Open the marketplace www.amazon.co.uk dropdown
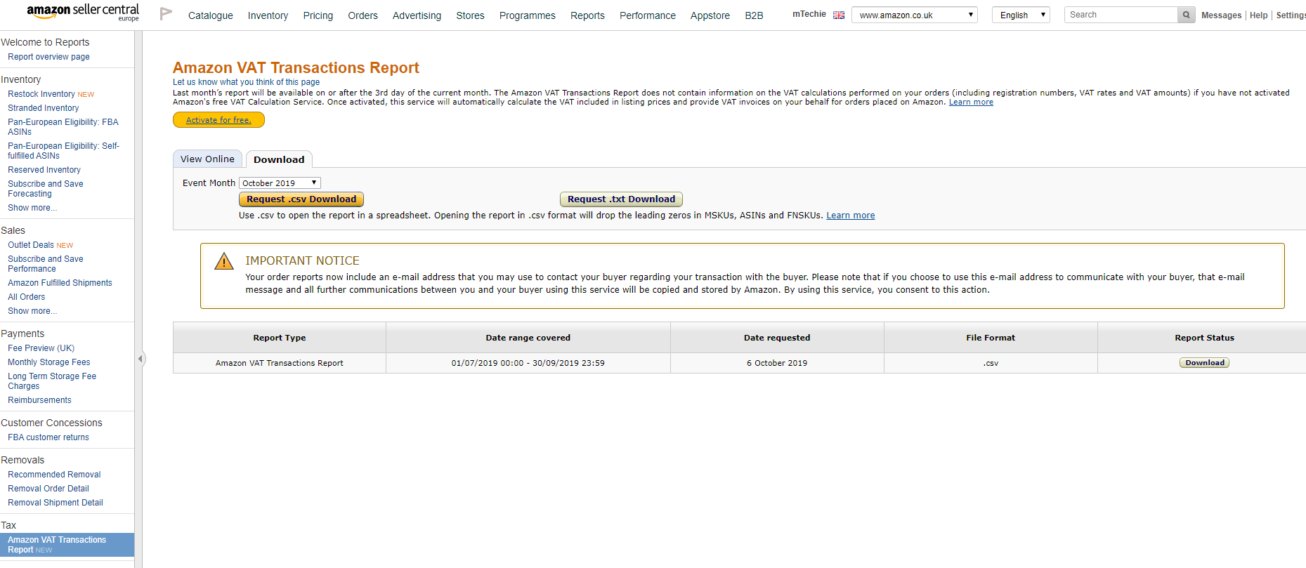Image resolution: width=1306 pixels, height=568 pixels. [x=914, y=15]
